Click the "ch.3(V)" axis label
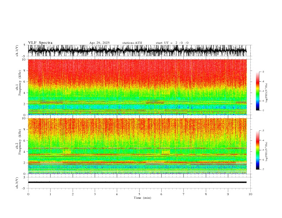The width and height of the screenshot is (282, 218). tap(17, 183)
